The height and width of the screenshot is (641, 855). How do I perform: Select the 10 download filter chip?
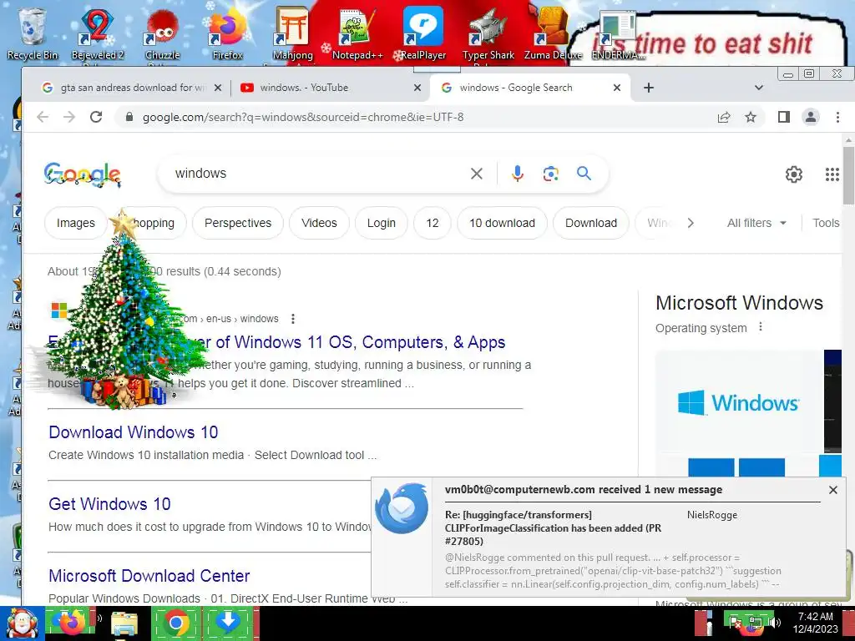[502, 223]
